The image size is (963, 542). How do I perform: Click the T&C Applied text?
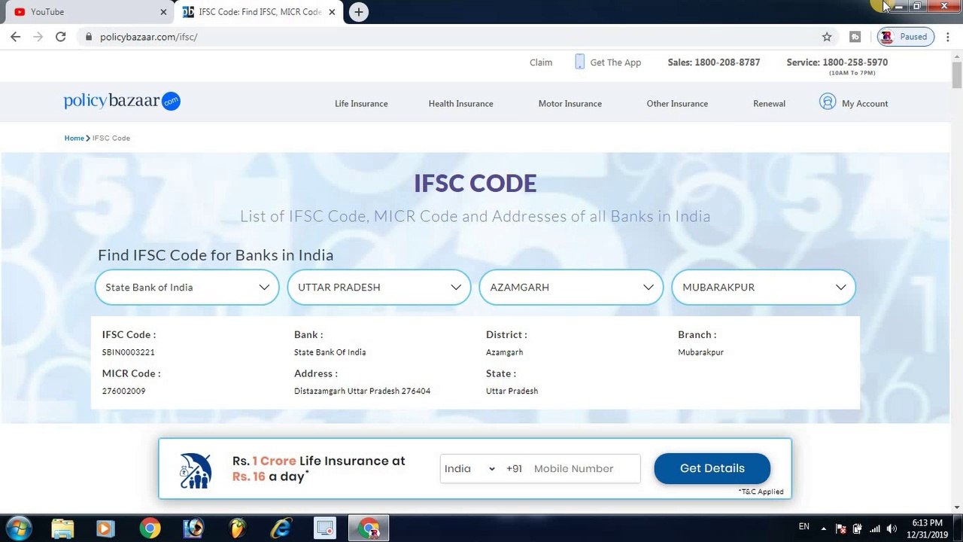(x=761, y=492)
